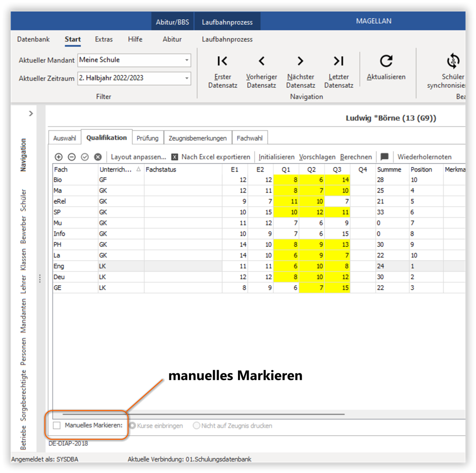
Task: Click the Berechnen button
Action: [x=356, y=157]
